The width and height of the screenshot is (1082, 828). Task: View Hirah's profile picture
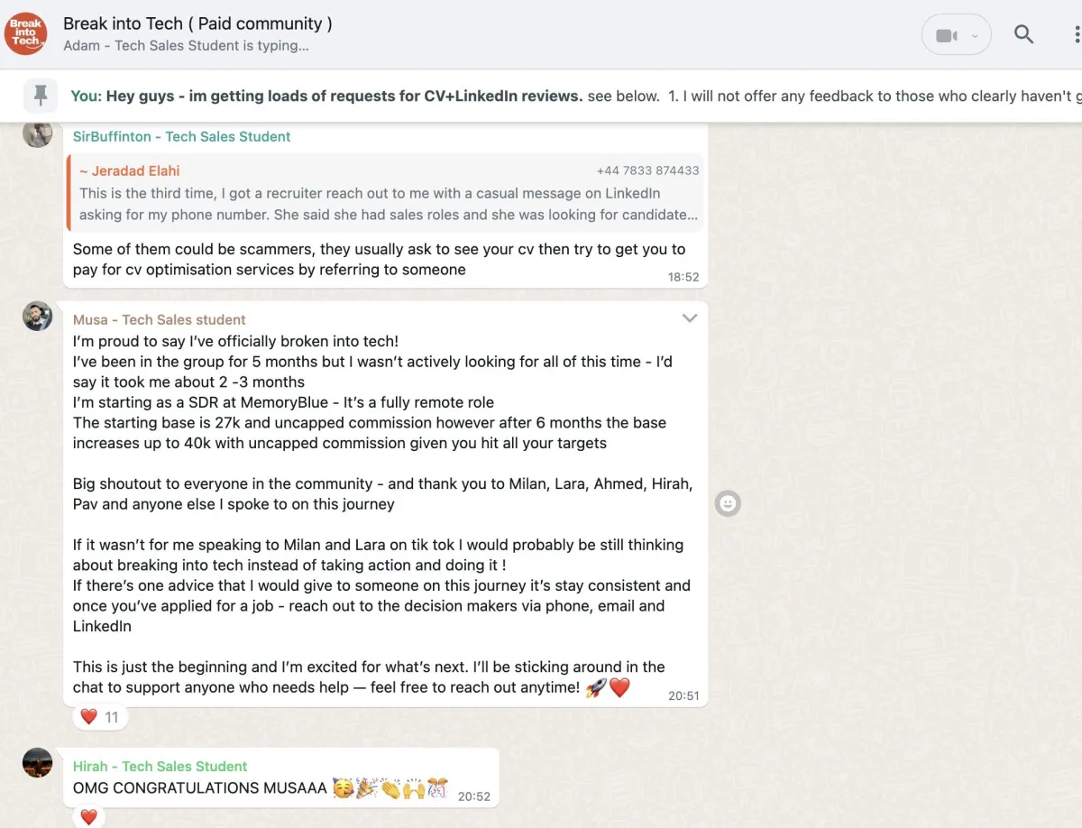[38, 763]
